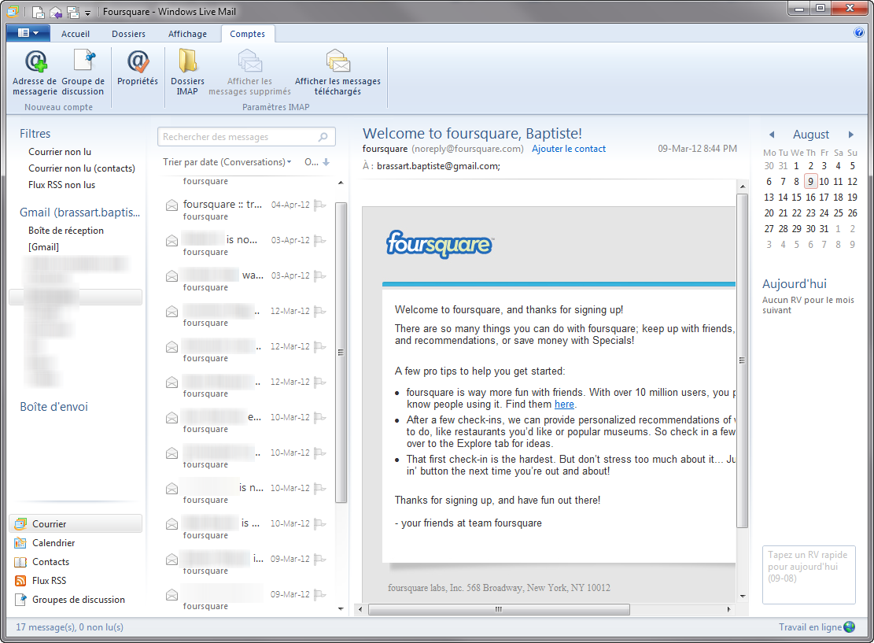Select the Comptes tab
Image resolution: width=874 pixels, height=643 pixels.
(x=248, y=34)
